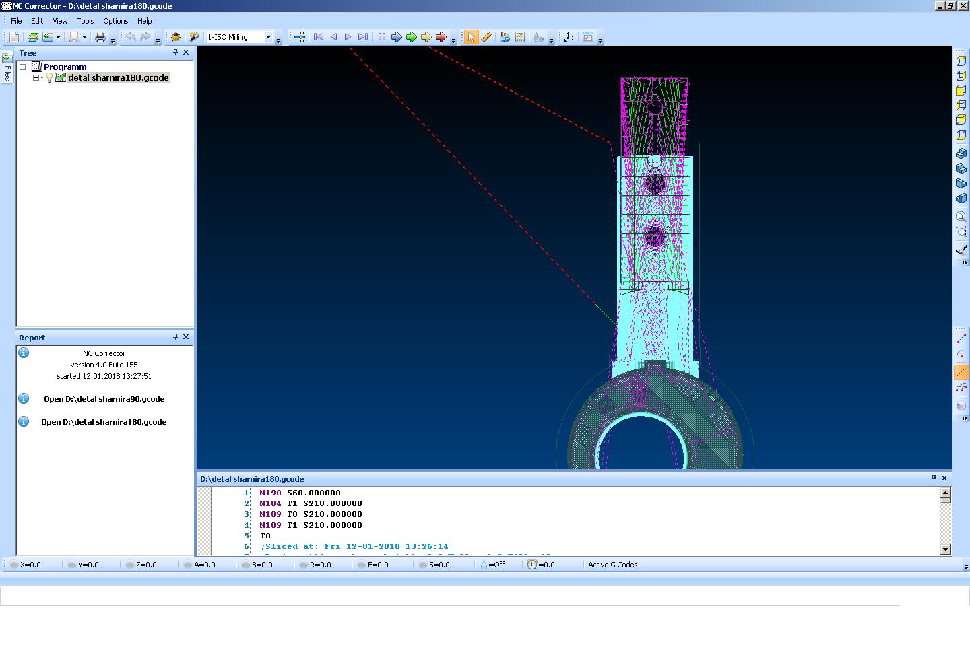
Task: Toggle the pin on the Report panel
Action: point(175,337)
